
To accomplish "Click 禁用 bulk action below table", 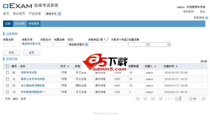I will (x=23, y=99).
